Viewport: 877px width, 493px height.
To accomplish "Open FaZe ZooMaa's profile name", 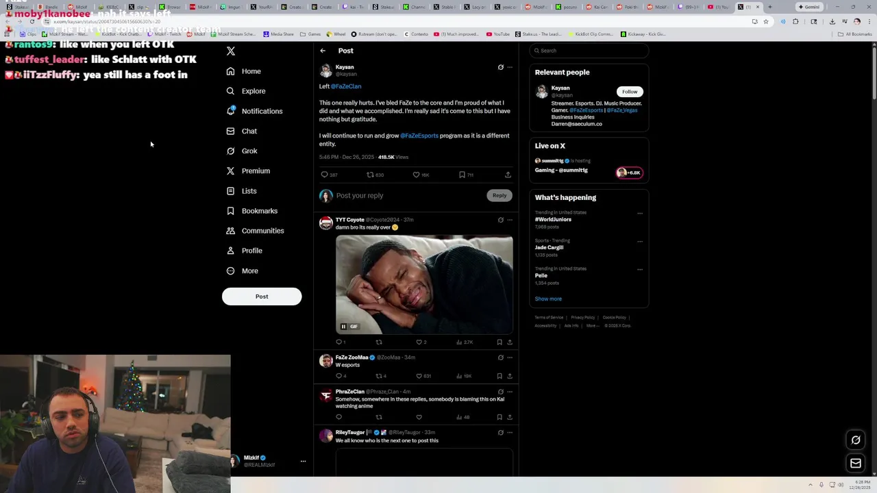I will coord(352,357).
